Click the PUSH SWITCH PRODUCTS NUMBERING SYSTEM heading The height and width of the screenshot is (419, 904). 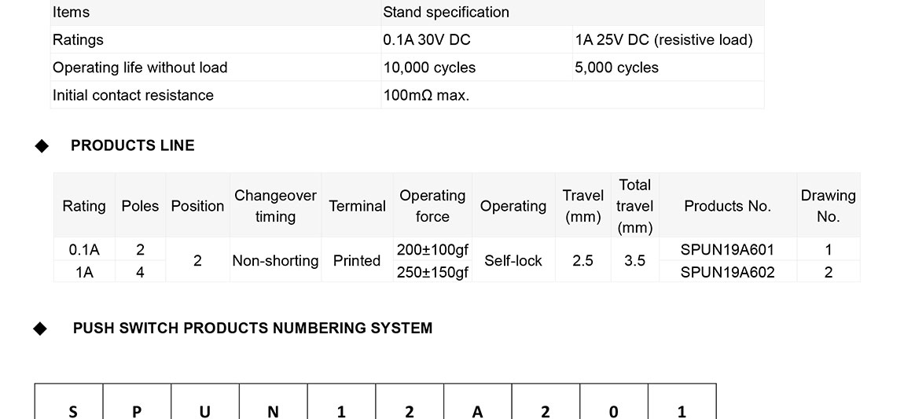click(x=252, y=328)
